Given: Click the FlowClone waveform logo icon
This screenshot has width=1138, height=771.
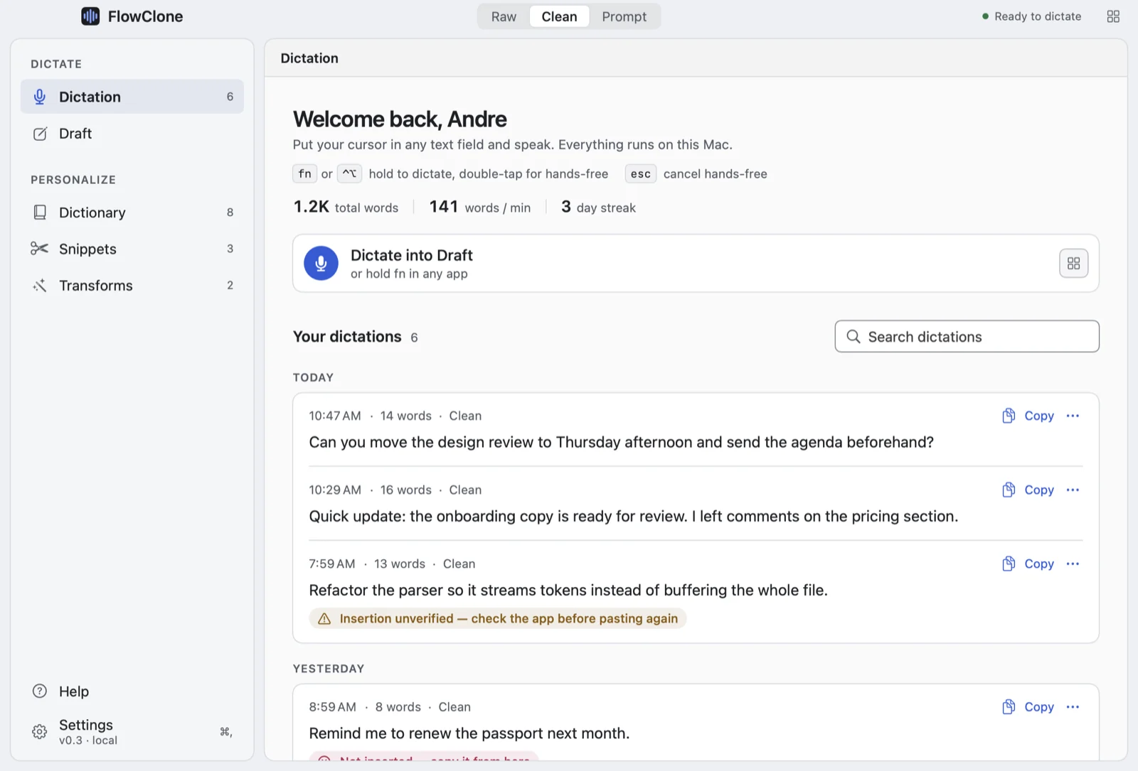Looking at the screenshot, I should [x=90, y=16].
